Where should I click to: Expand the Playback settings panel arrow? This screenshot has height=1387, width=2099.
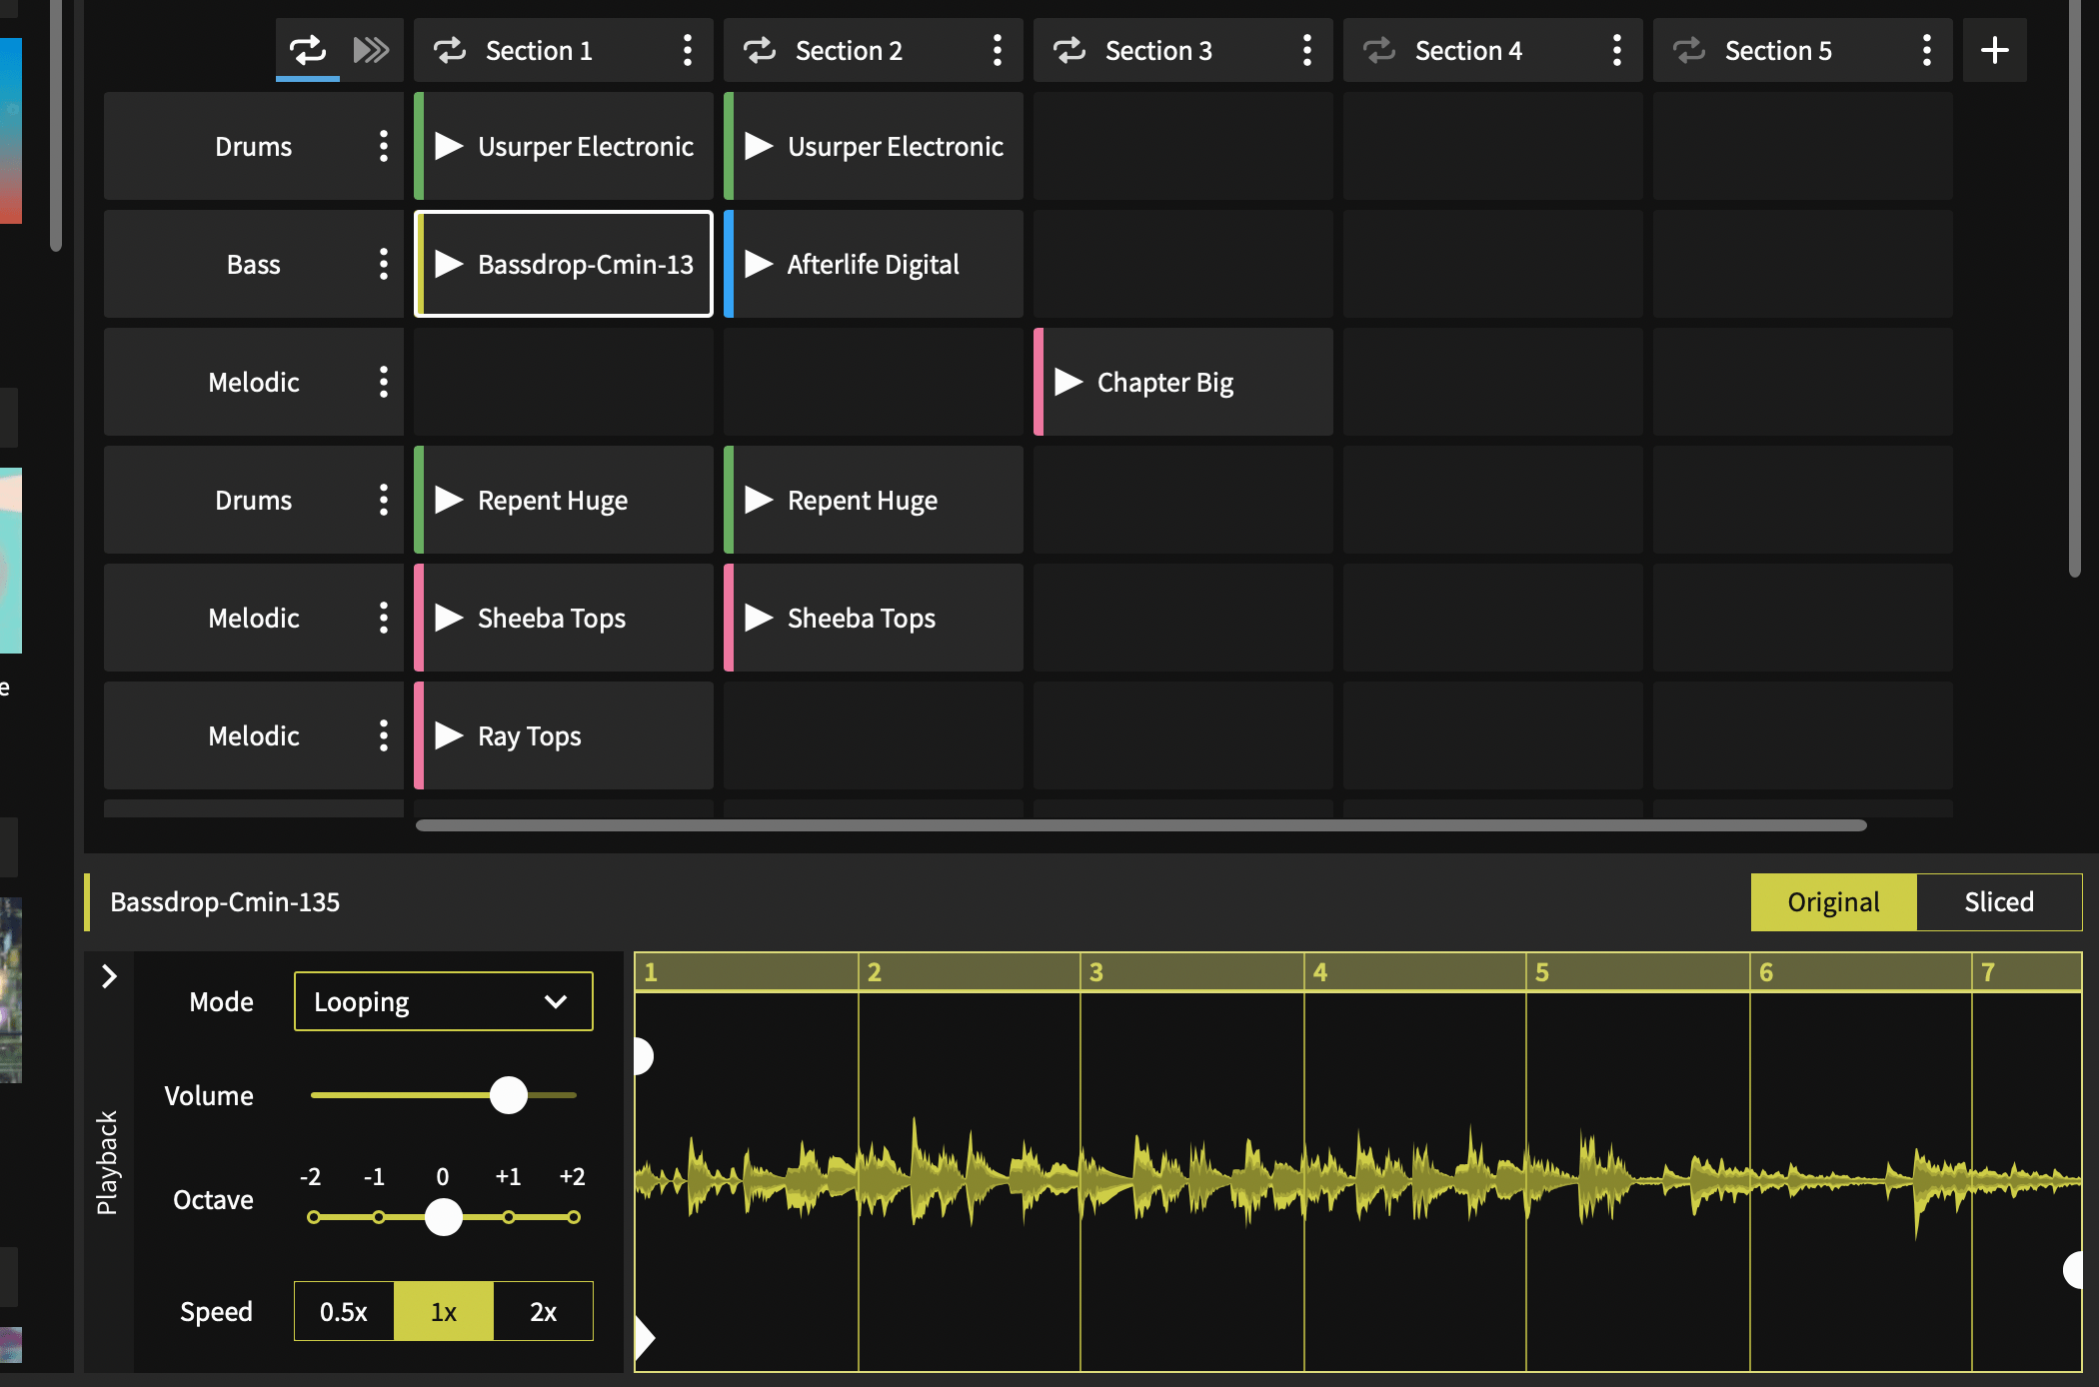108,978
